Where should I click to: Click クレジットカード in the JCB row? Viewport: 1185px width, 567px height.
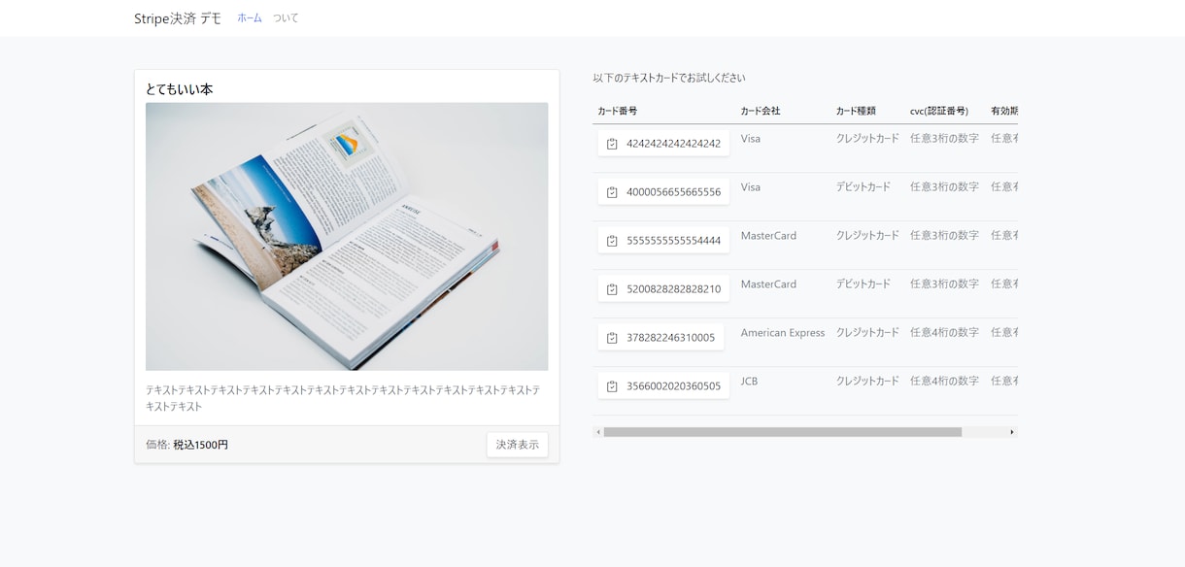tap(867, 381)
